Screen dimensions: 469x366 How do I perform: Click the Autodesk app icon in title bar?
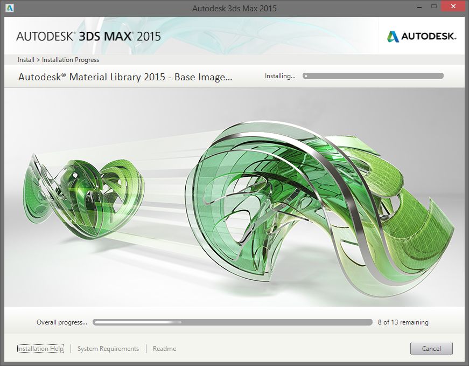point(10,8)
